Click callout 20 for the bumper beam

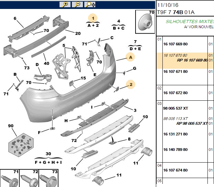[x=78, y=33]
